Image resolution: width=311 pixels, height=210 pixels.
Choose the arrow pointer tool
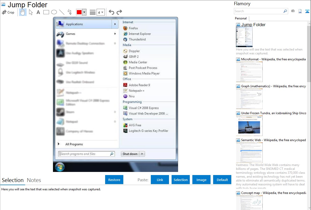(31, 12)
